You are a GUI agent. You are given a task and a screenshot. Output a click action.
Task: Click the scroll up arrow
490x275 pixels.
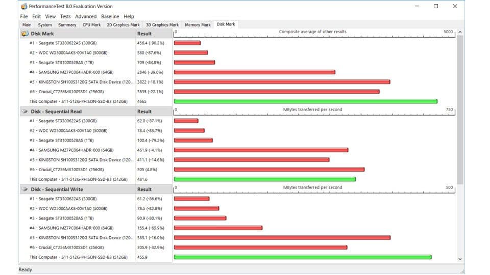tap(460, 33)
